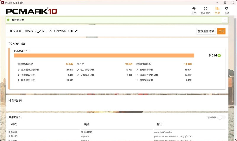Click the value 24 337
Viewport: 237px width, 141px height.
[x=188, y=75]
